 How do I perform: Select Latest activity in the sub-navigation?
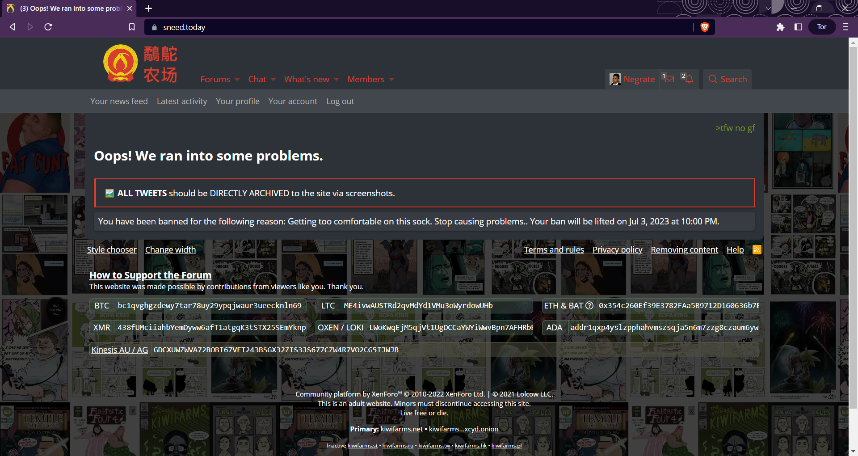coord(182,101)
